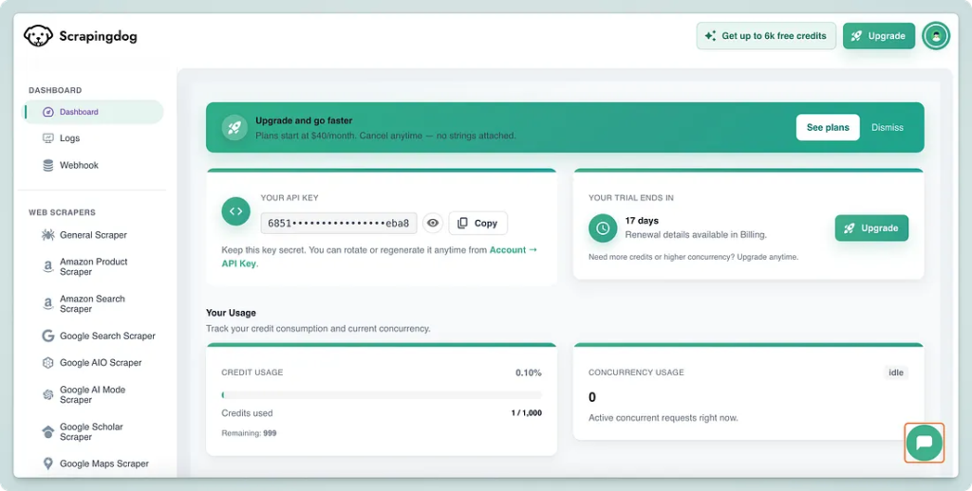Click the Google Maps Scraper pin icon

[x=48, y=464]
